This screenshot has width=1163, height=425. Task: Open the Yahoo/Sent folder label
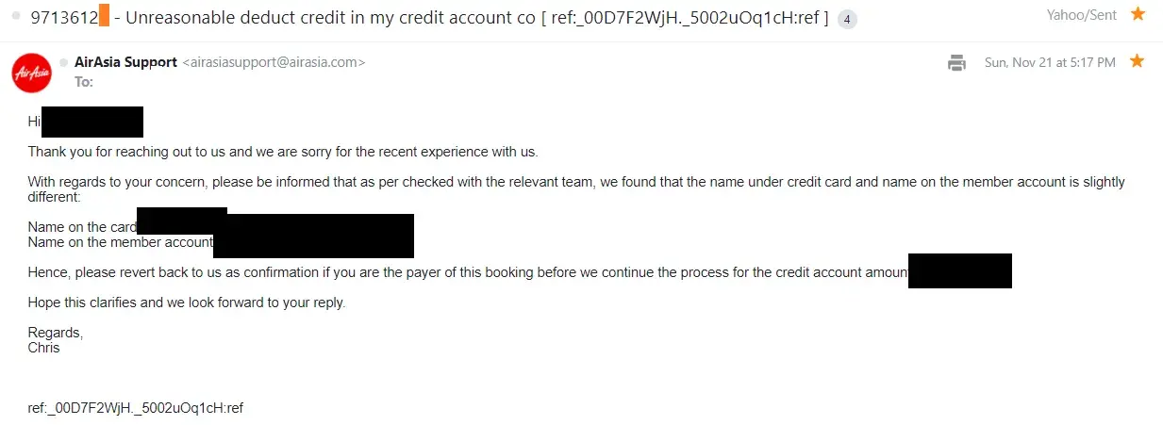click(1081, 15)
